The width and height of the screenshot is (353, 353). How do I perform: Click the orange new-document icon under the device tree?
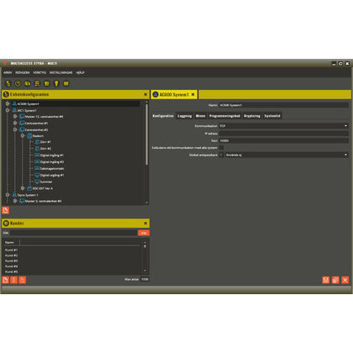tap(5, 210)
